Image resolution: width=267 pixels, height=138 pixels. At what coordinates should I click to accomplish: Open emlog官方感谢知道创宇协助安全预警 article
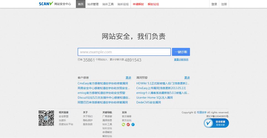(x=101, y=93)
